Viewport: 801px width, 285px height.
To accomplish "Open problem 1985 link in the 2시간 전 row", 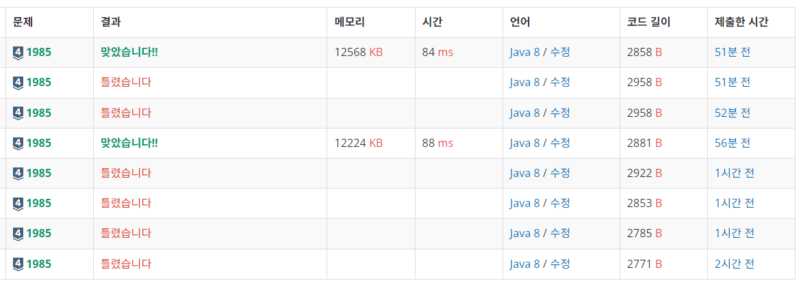I will tap(39, 264).
